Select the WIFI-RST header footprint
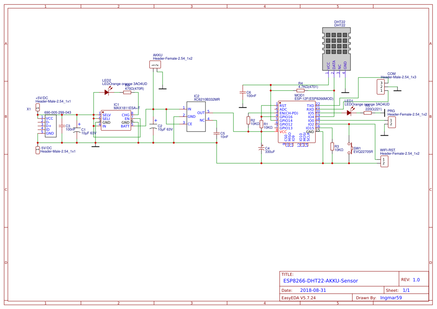 coord(384,162)
